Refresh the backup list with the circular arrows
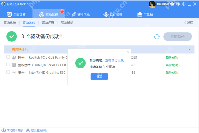This screenshot has height=133, width=199. (x=157, y=37)
